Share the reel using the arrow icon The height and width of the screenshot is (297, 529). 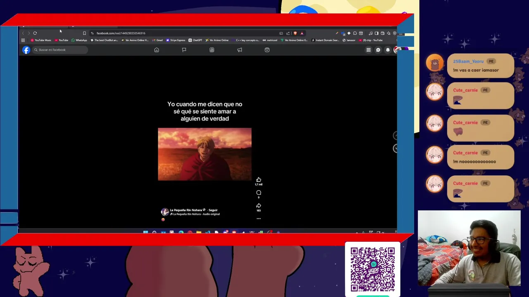[x=259, y=205]
